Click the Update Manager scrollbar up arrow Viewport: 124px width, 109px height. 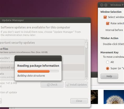87,41
